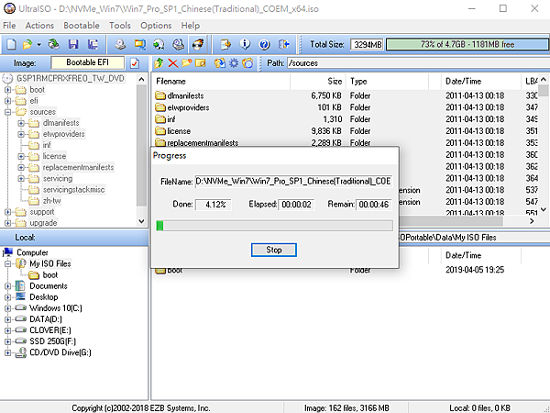Click upper Date/Time column header

tap(481, 82)
